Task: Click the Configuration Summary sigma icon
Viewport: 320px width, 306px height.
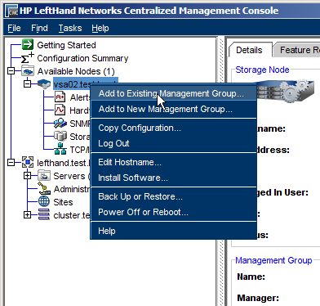Action: [x=28, y=58]
